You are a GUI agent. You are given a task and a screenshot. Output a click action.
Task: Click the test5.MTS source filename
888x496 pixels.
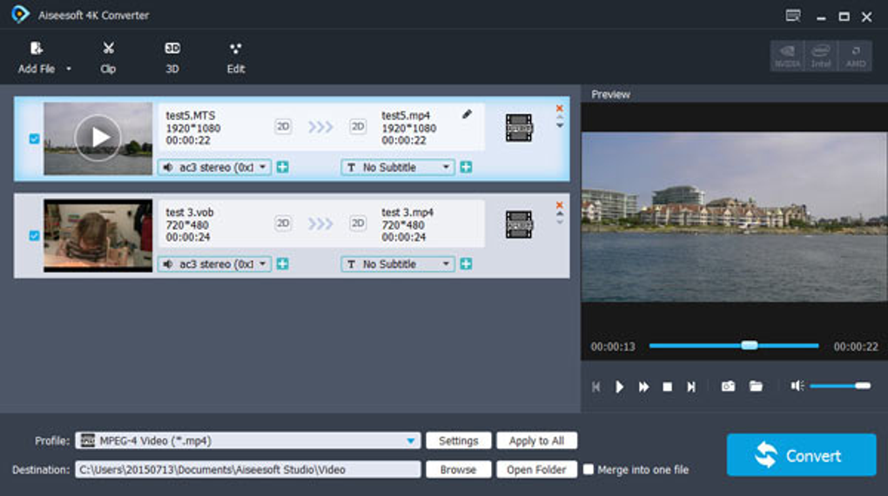coord(191,116)
